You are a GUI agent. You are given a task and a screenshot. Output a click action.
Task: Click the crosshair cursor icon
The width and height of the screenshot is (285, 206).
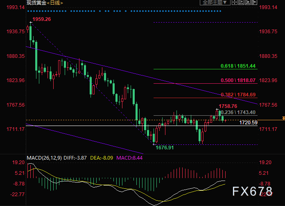click(235, 2)
